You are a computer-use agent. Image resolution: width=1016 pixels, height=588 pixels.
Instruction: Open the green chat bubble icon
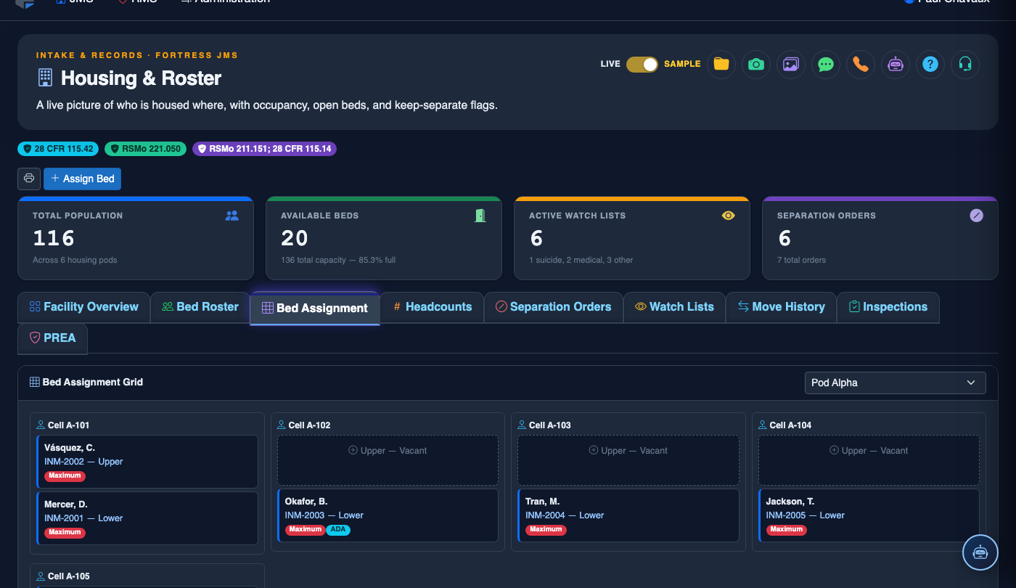click(826, 64)
